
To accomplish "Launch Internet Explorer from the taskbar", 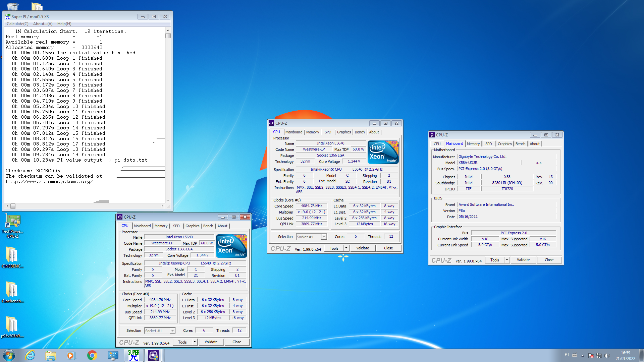I will point(30,355).
